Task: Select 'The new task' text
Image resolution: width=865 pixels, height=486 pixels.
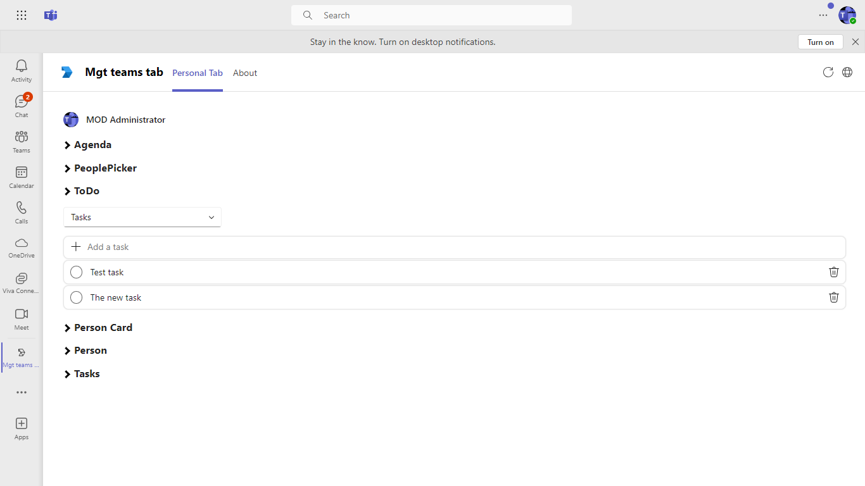Action: click(116, 297)
